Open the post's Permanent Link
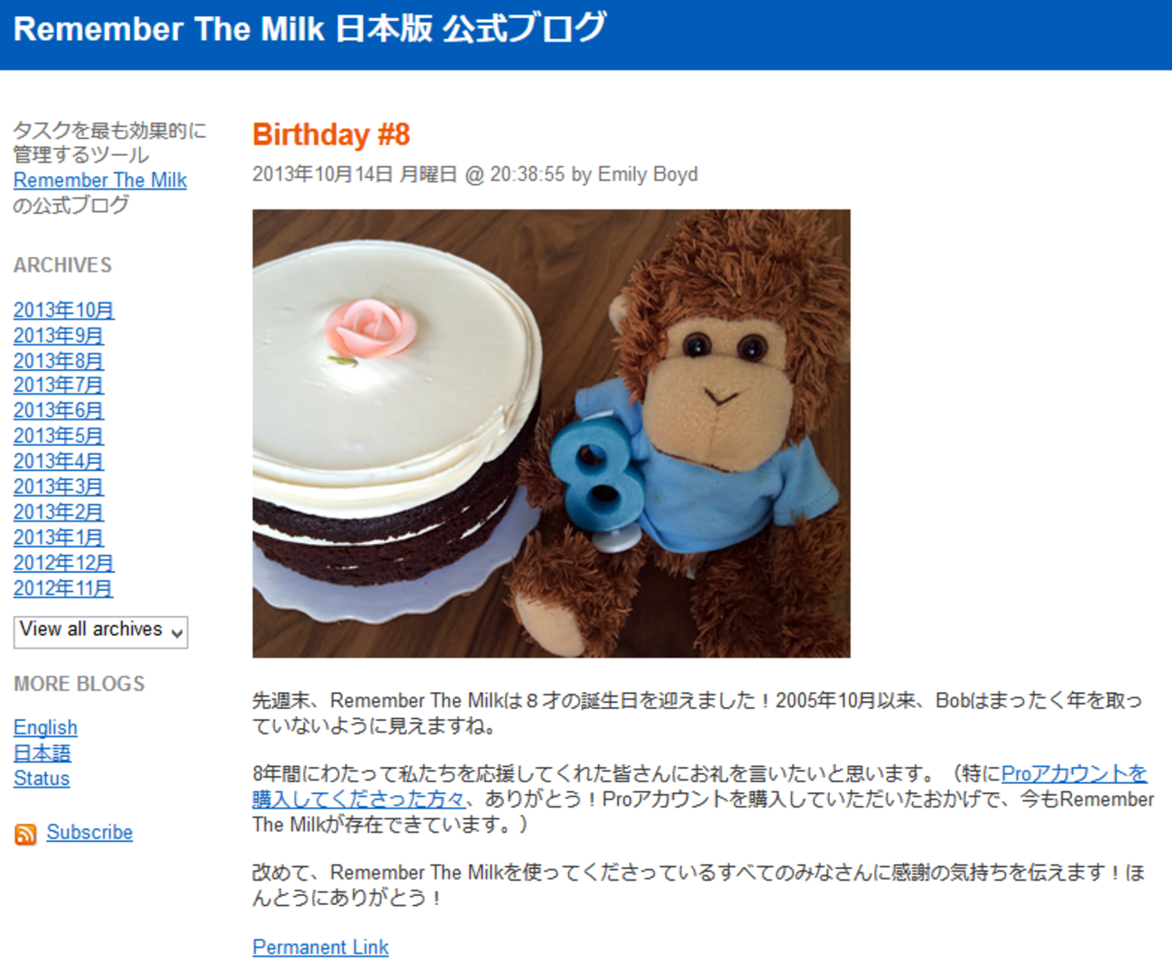This screenshot has height=978, width=1172. click(x=320, y=947)
